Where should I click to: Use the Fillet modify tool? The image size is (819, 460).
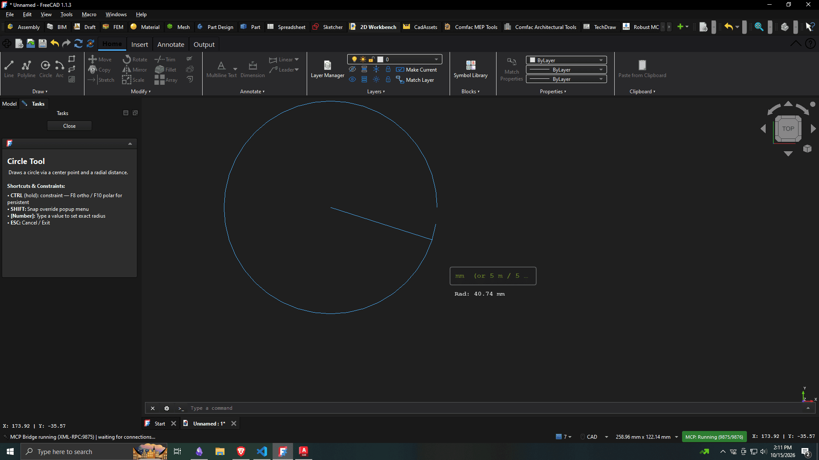pos(166,69)
